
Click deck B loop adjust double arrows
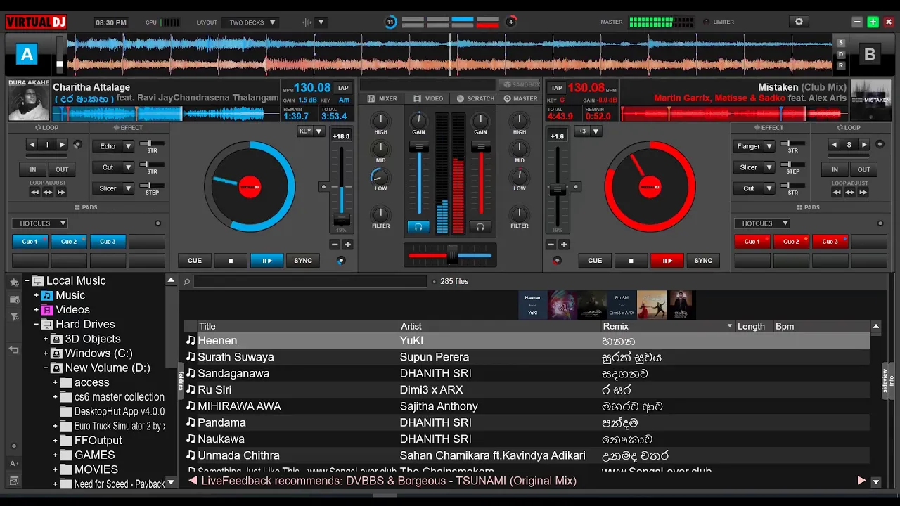863,192
